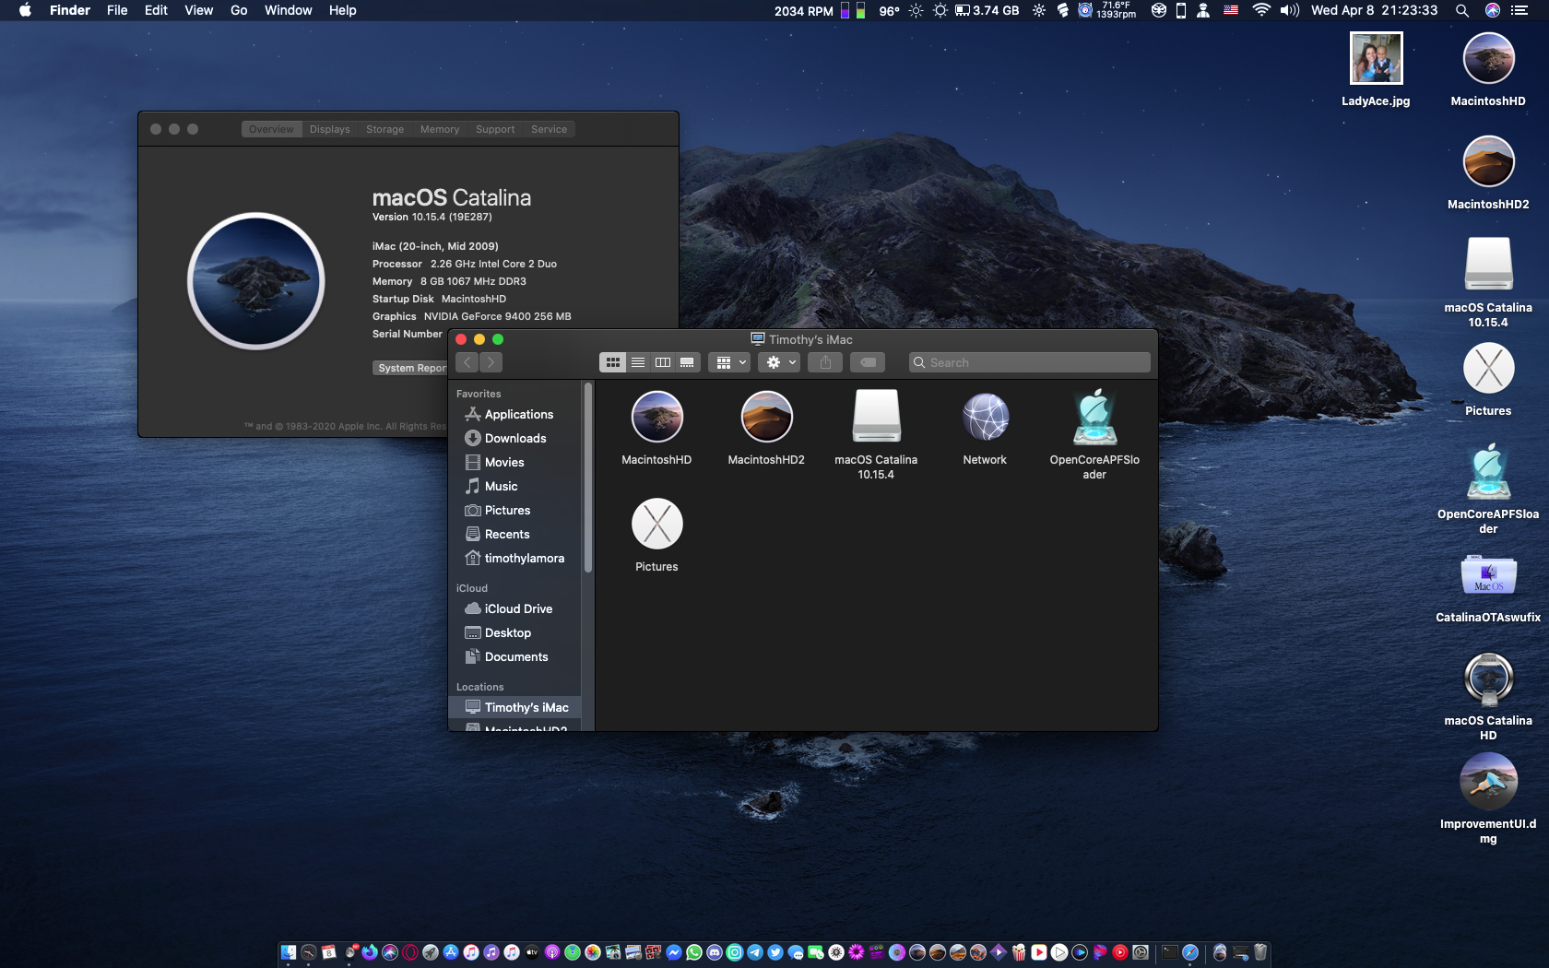Viewport: 1549px width, 968px height.
Task: Open timothylamora home folder in sidebar
Action: [x=514, y=558]
